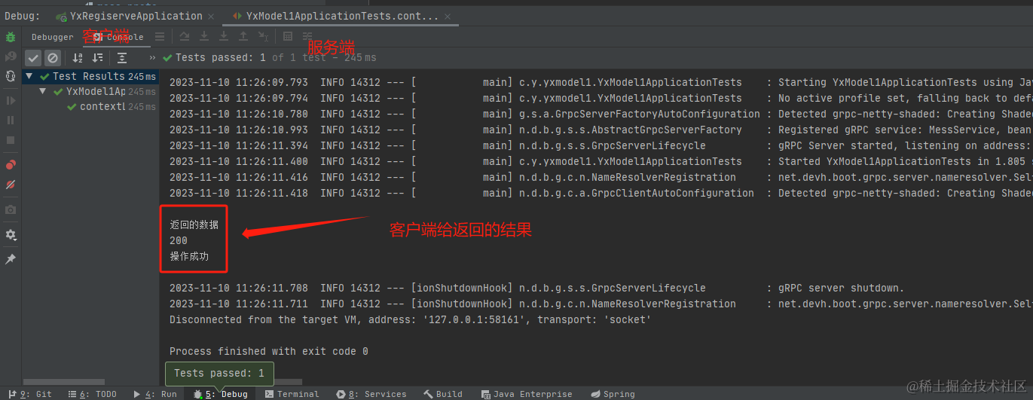Click the Resume Program icon
1033x400 pixels.
(11, 100)
